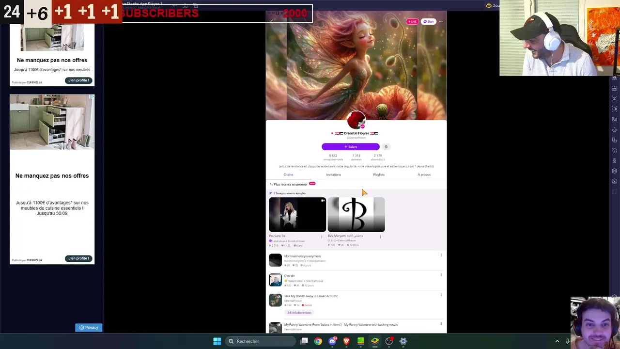Open the BlueStacks multi-instance layers icon

[615, 171]
